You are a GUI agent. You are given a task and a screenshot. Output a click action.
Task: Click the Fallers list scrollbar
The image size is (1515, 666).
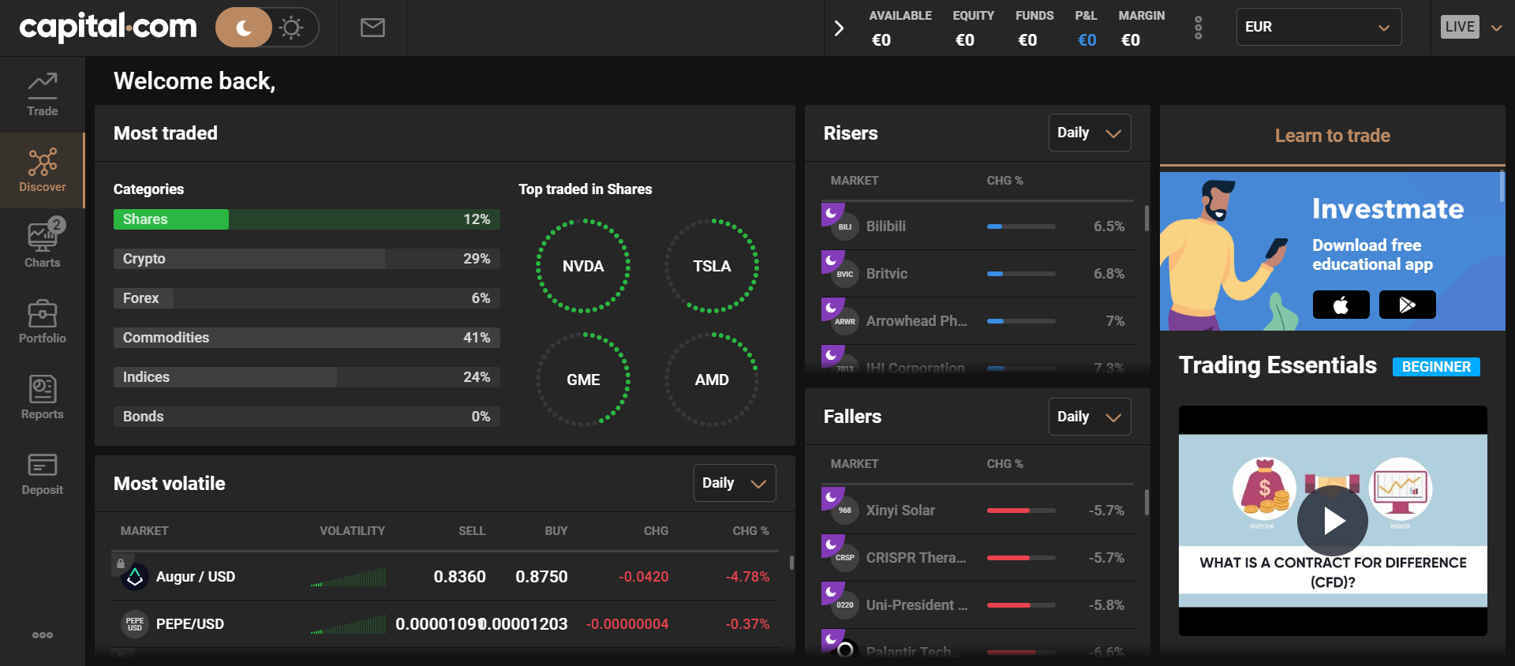point(1147,502)
